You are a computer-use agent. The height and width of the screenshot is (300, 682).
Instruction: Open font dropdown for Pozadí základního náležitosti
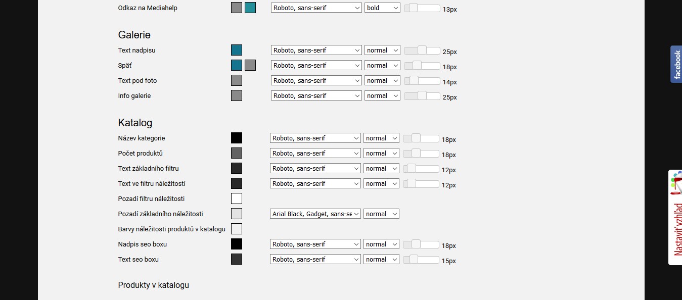(x=315, y=214)
